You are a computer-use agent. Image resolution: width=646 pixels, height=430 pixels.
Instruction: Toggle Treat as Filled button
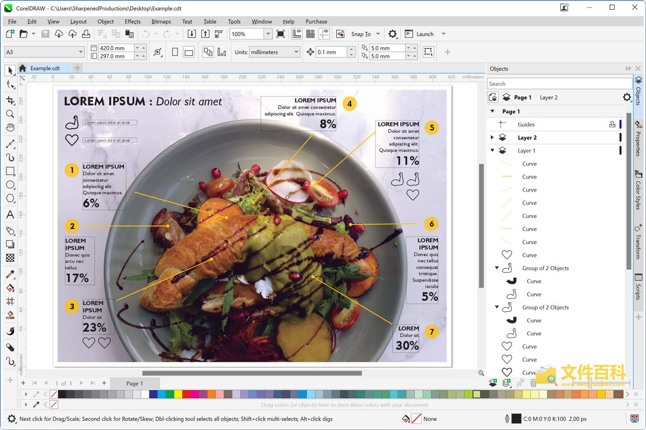[428, 52]
